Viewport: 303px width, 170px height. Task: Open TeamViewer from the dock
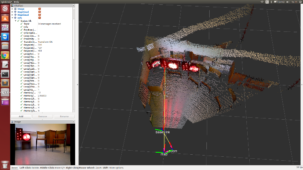[5, 37]
